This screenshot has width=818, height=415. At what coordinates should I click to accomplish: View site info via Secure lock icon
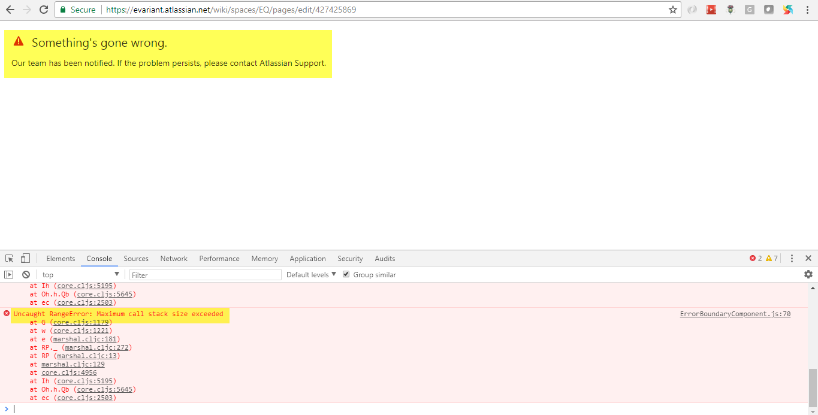click(x=77, y=10)
